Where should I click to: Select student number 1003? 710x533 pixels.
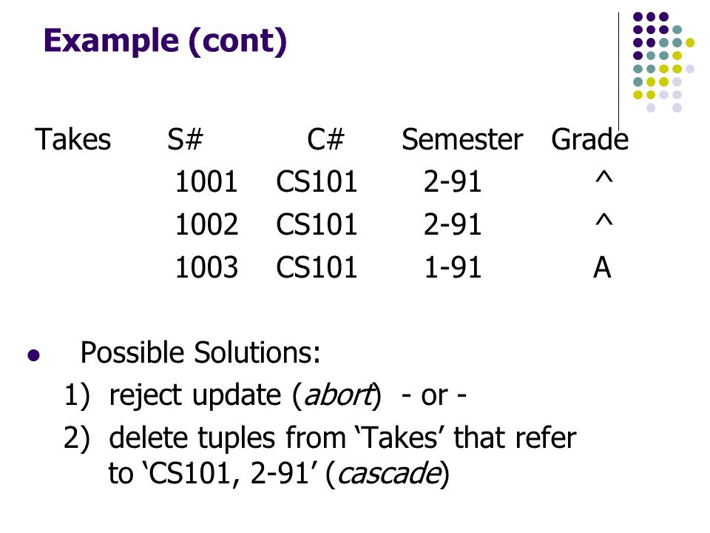206,267
